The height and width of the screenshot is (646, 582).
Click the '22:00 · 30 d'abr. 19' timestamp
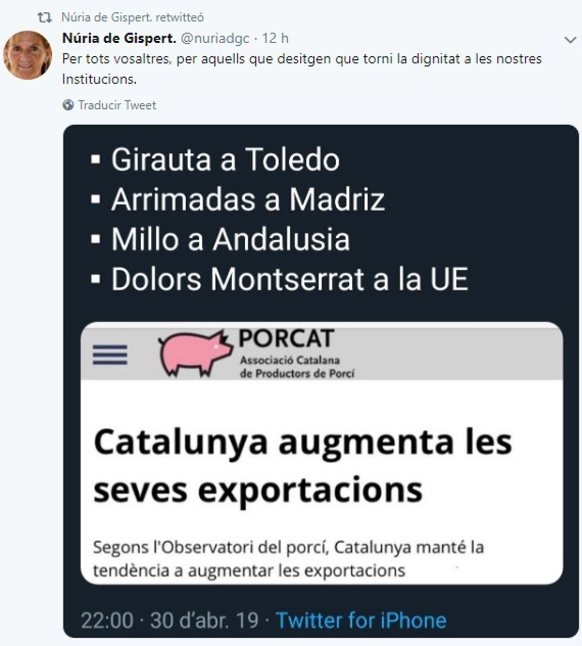tap(170, 620)
